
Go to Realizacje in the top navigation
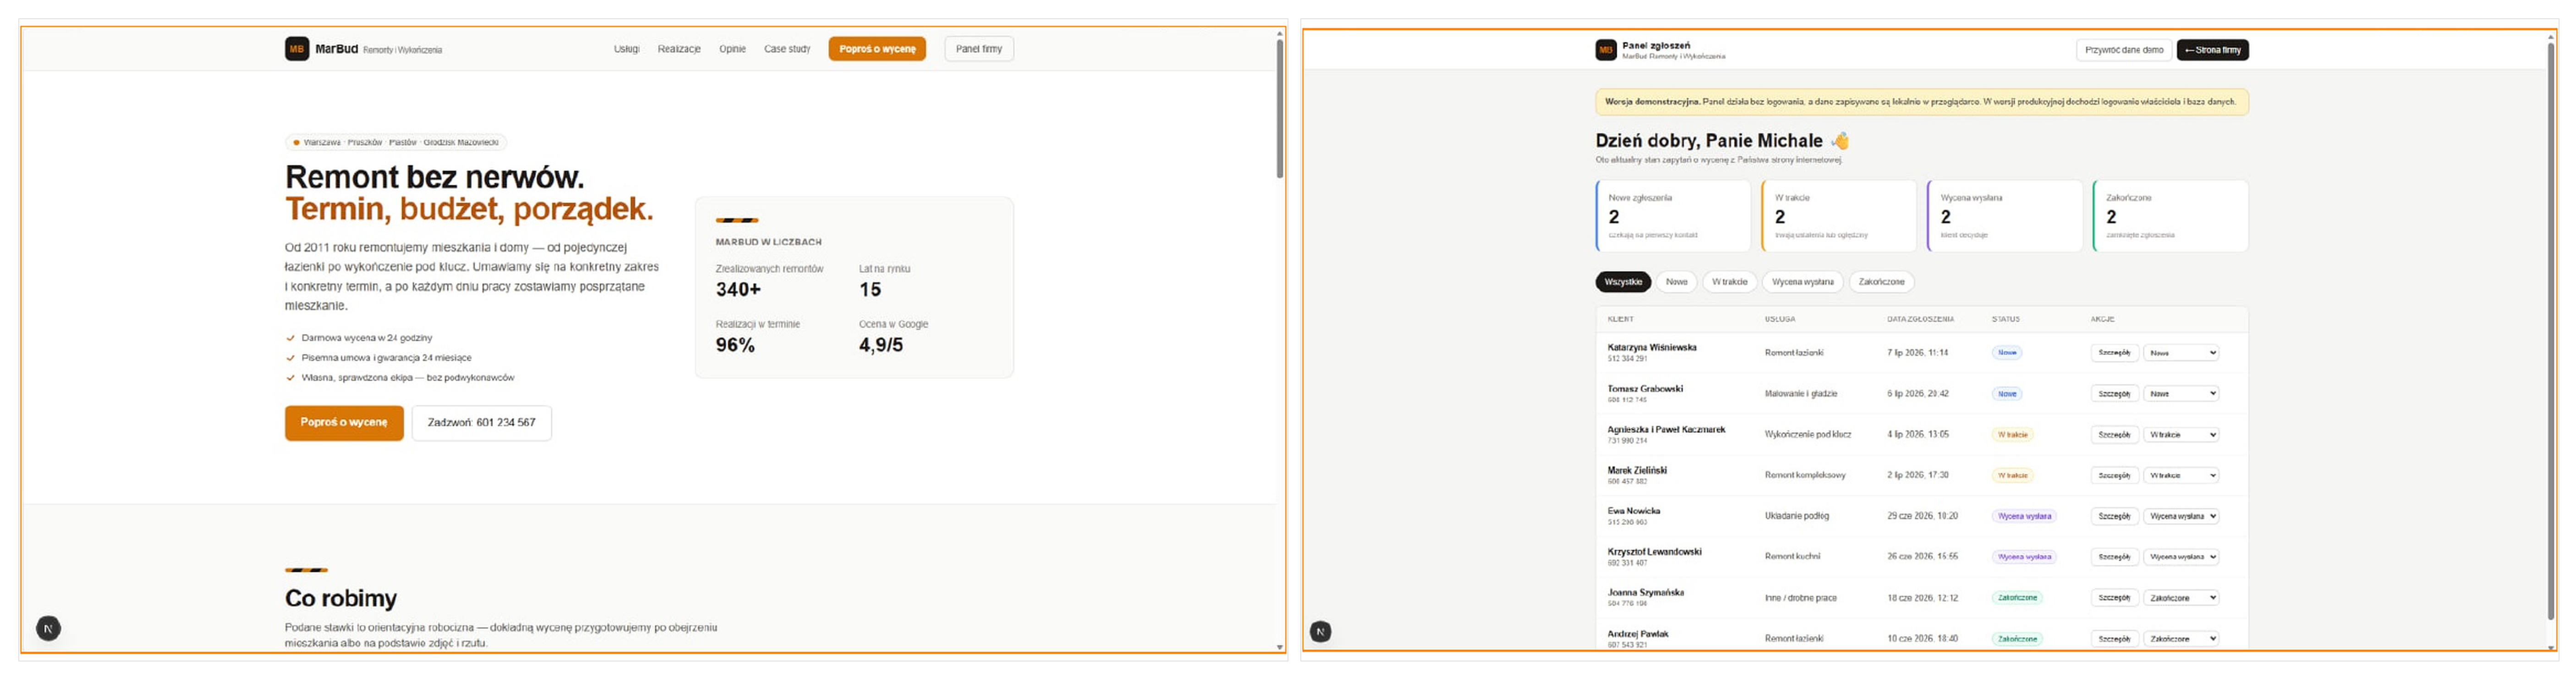pyautogui.click(x=679, y=49)
